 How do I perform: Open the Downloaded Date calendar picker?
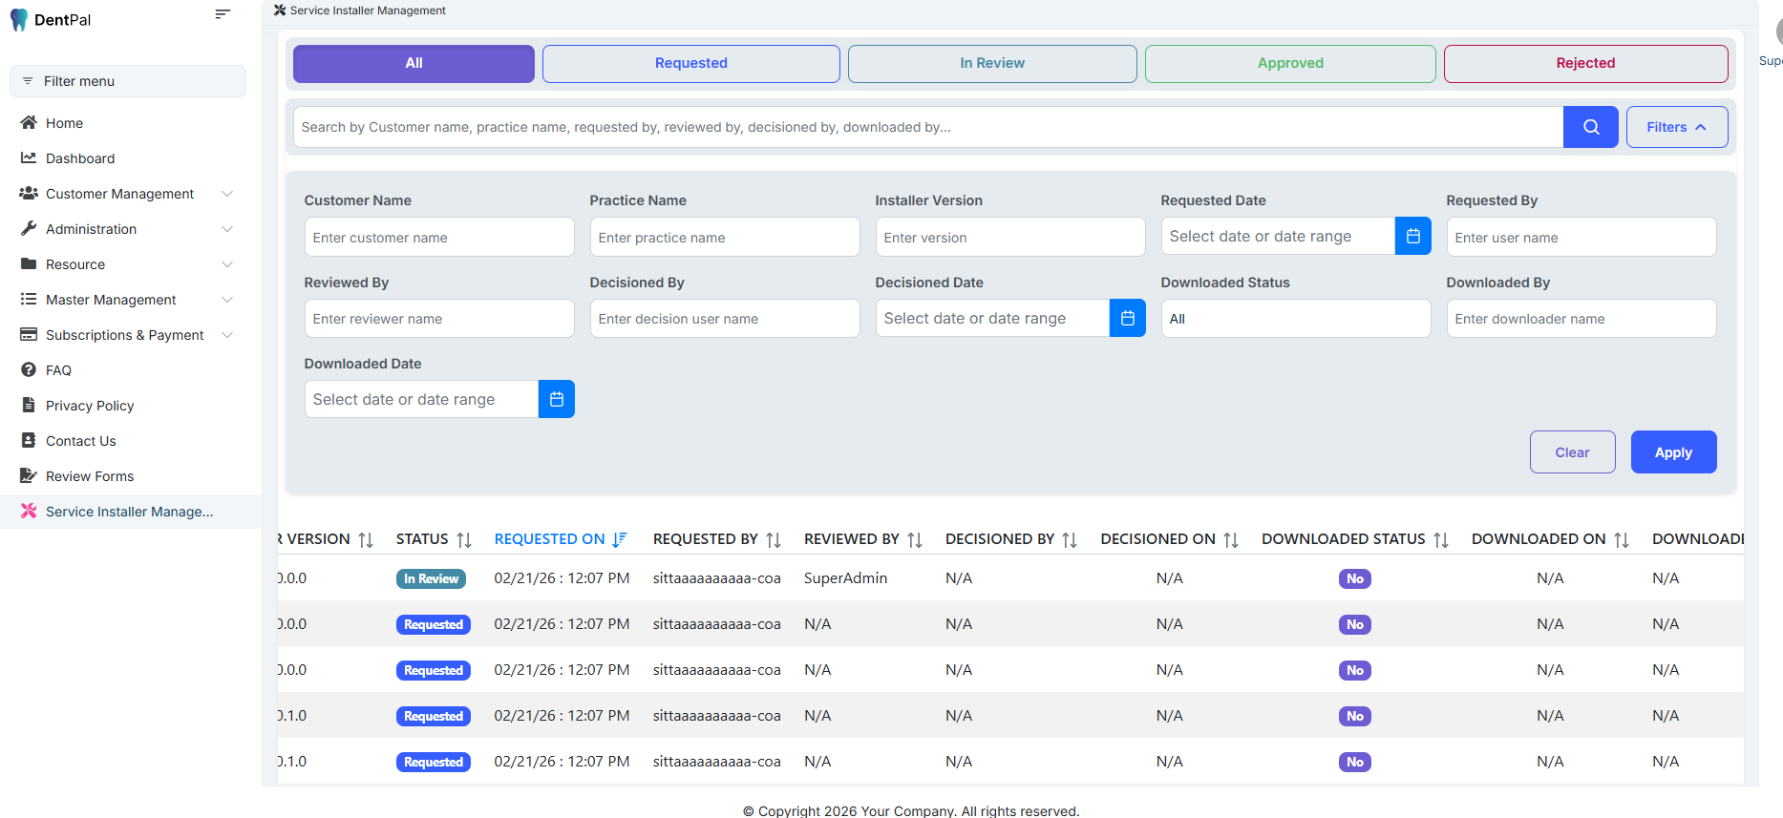click(x=556, y=400)
